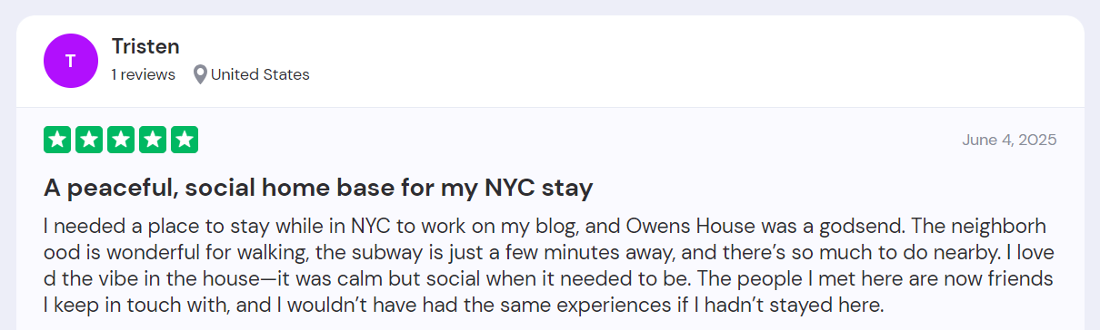This screenshot has height=330, width=1100.
Task: Click the review date June 4, 2025
Action: click(x=1009, y=140)
